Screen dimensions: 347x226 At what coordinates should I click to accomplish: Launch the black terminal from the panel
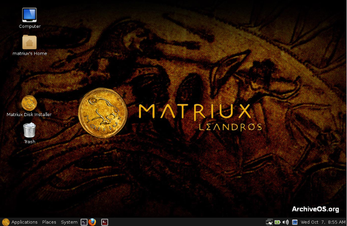pyautogui.click(x=84, y=222)
